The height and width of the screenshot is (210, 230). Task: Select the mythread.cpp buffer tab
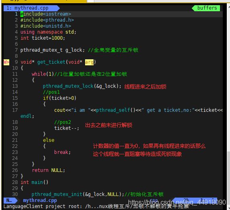32,8
